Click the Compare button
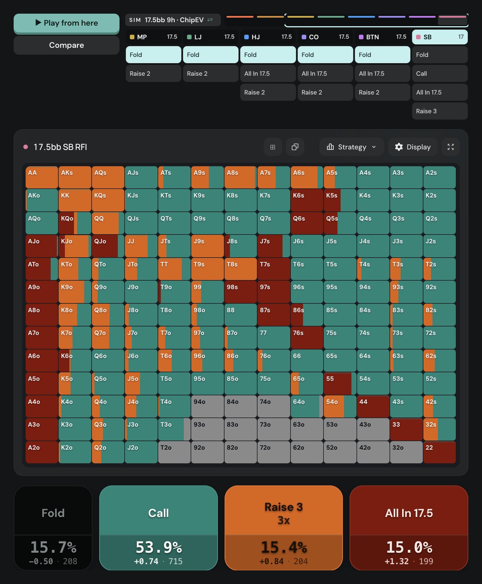 click(67, 45)
